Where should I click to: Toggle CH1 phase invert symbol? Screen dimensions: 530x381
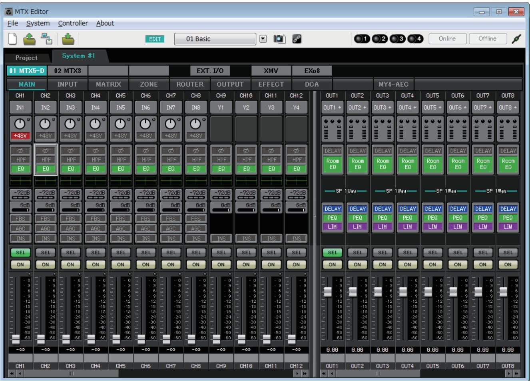point(21,151)
